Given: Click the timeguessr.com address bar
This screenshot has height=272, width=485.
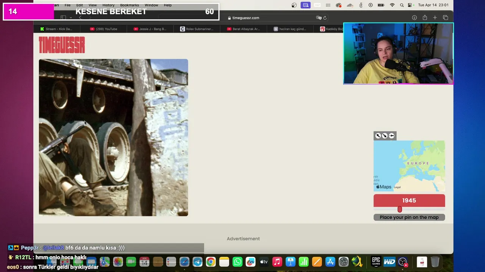Looking at the screenshot, I should (x=244, y=18).
